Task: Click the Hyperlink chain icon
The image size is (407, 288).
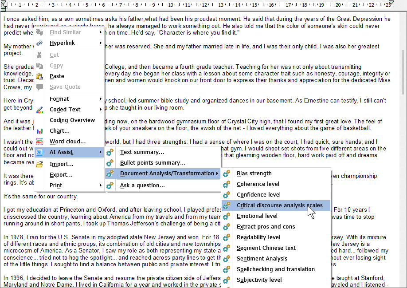Action: [x=40, y=43]
